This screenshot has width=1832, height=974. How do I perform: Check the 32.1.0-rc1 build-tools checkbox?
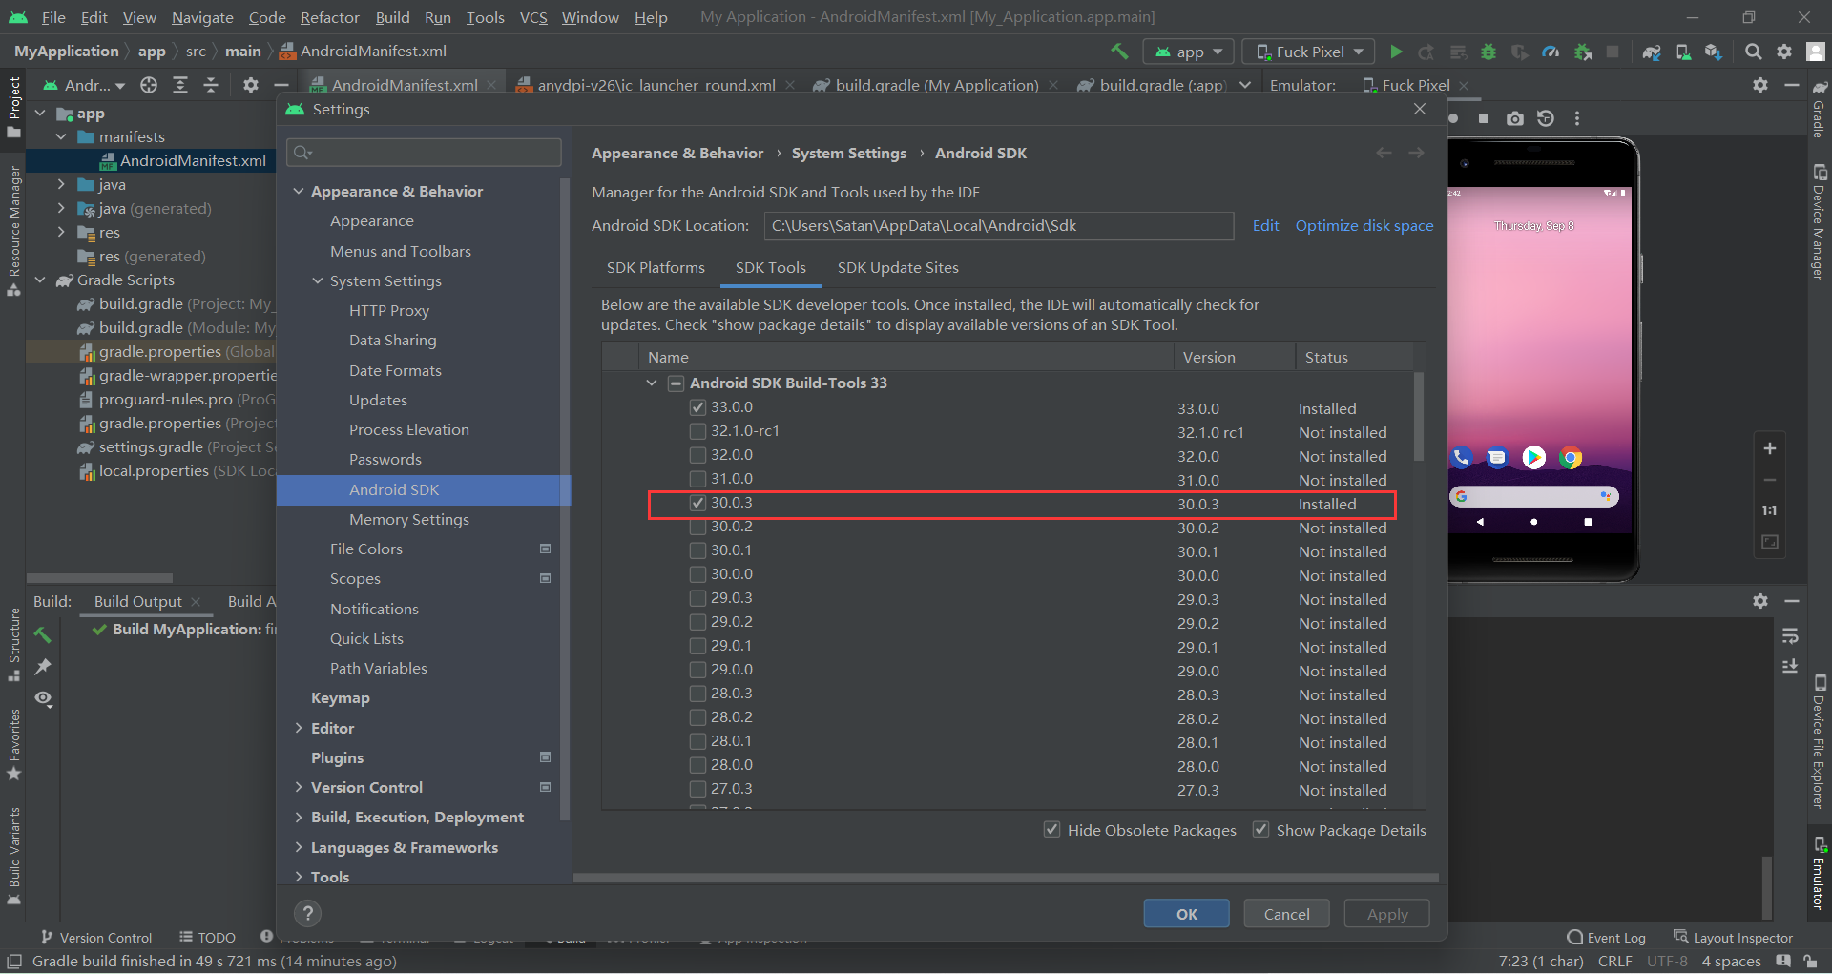pyautogui.click(x=697, y=431)
